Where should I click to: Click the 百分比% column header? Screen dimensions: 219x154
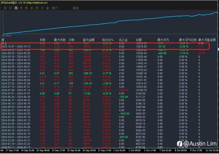[x=108, y=40]
